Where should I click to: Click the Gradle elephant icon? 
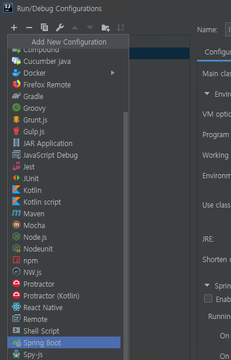point(16,96)
